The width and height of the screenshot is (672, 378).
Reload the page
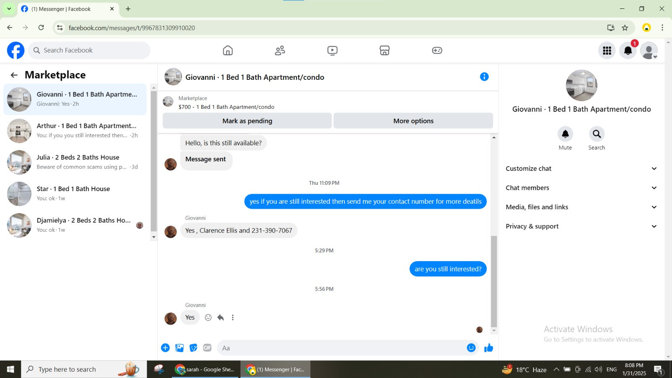pyautogui.click(x=41, y=28)
